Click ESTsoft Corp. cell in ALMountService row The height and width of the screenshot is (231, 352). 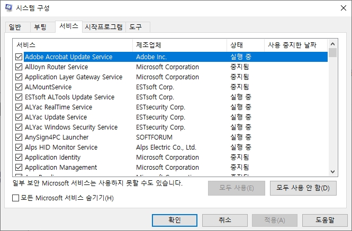(155, 87)
